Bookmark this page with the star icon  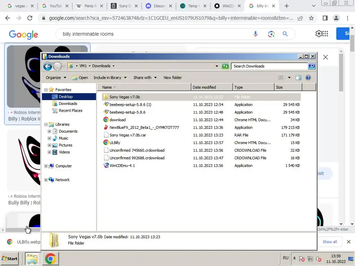point(311,18)
